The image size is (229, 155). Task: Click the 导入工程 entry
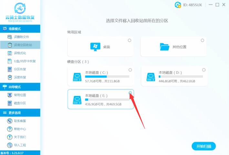pyautogui.click(x=20, y=145)
